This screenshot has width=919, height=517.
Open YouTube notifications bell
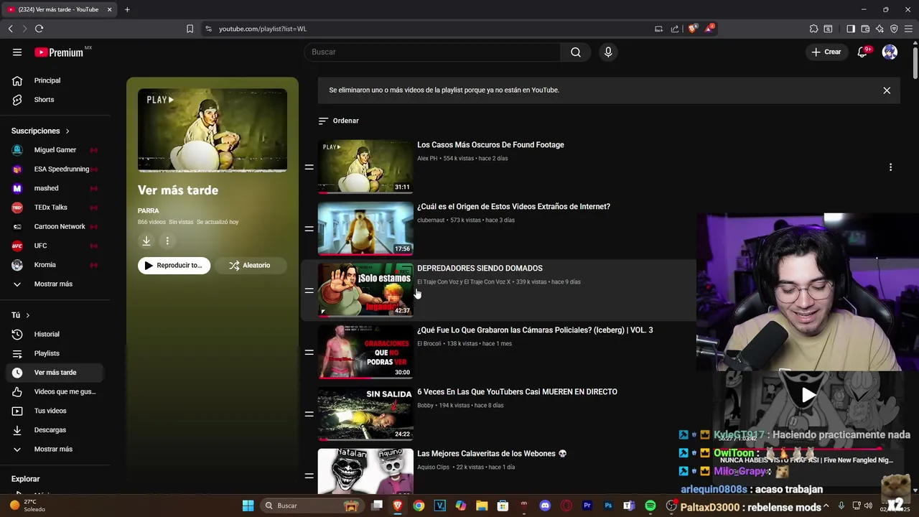862,52
